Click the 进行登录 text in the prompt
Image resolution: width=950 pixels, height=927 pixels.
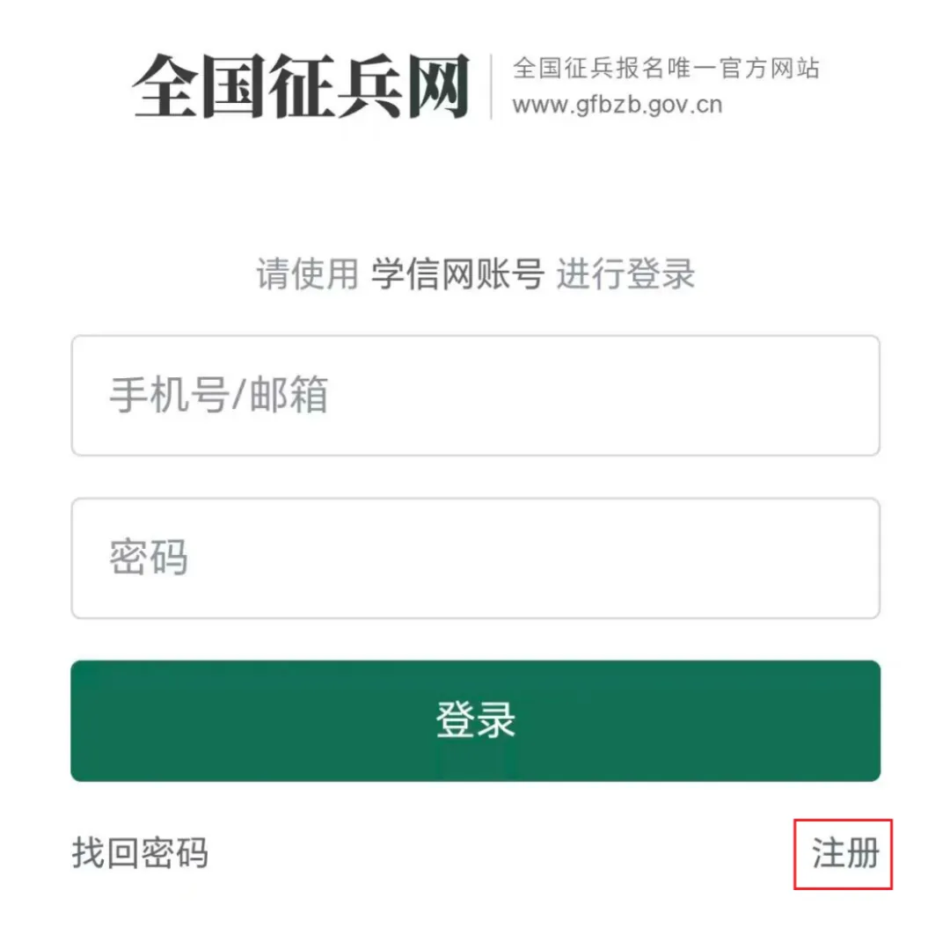pos(626,274)
